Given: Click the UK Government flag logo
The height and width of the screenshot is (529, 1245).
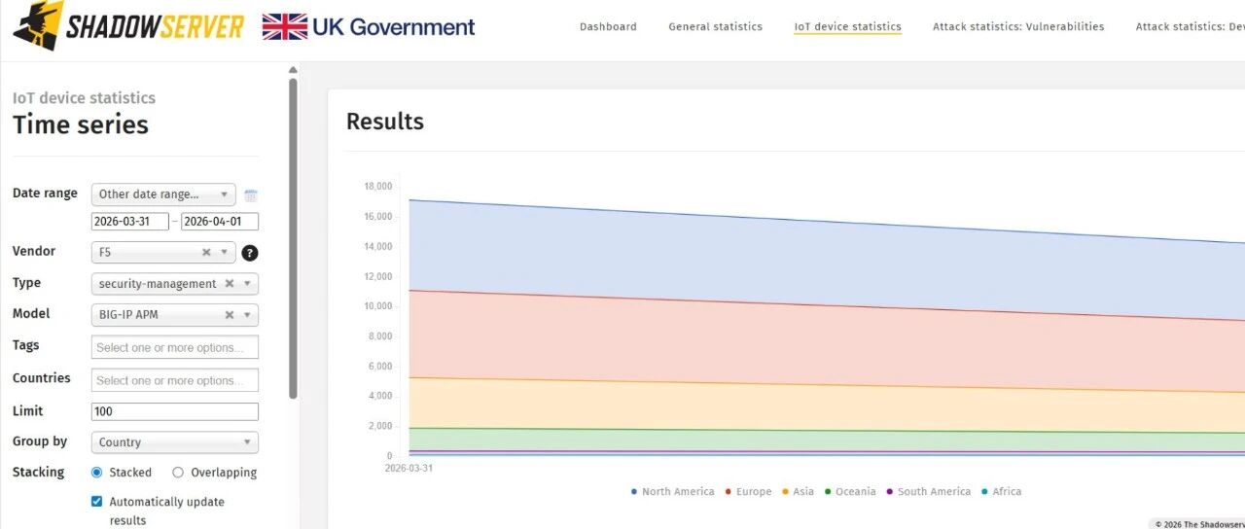Looking at the screenshot, I should point(285,27).
